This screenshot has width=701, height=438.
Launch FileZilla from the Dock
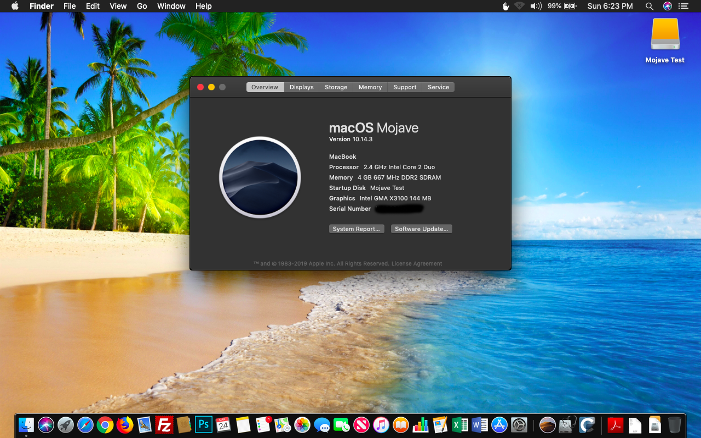164,425
